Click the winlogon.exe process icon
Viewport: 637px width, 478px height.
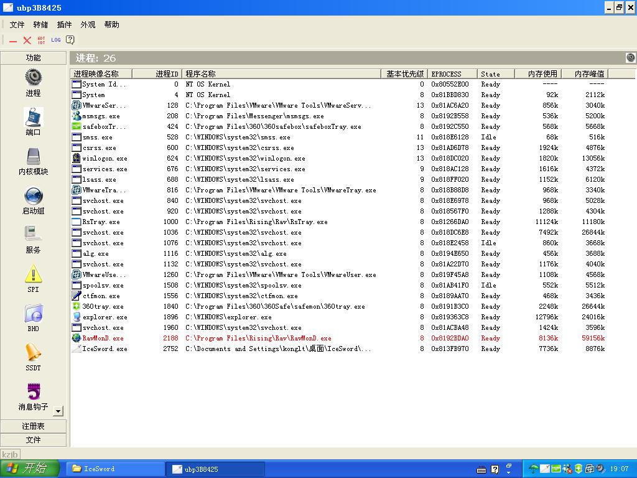76,158
